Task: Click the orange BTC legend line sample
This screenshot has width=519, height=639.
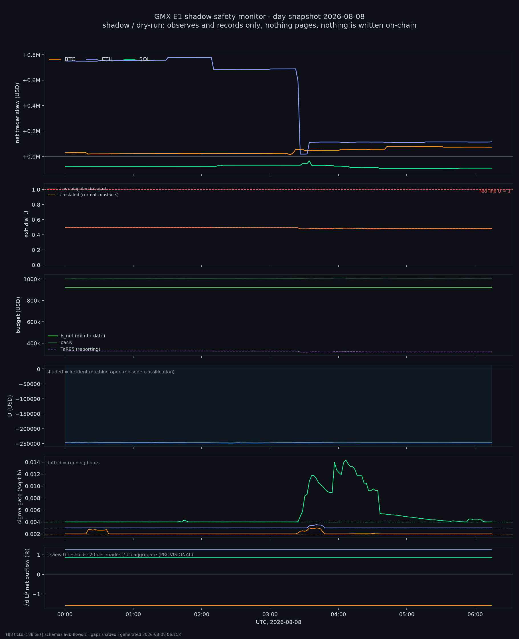Action: (x=55, y=59)
